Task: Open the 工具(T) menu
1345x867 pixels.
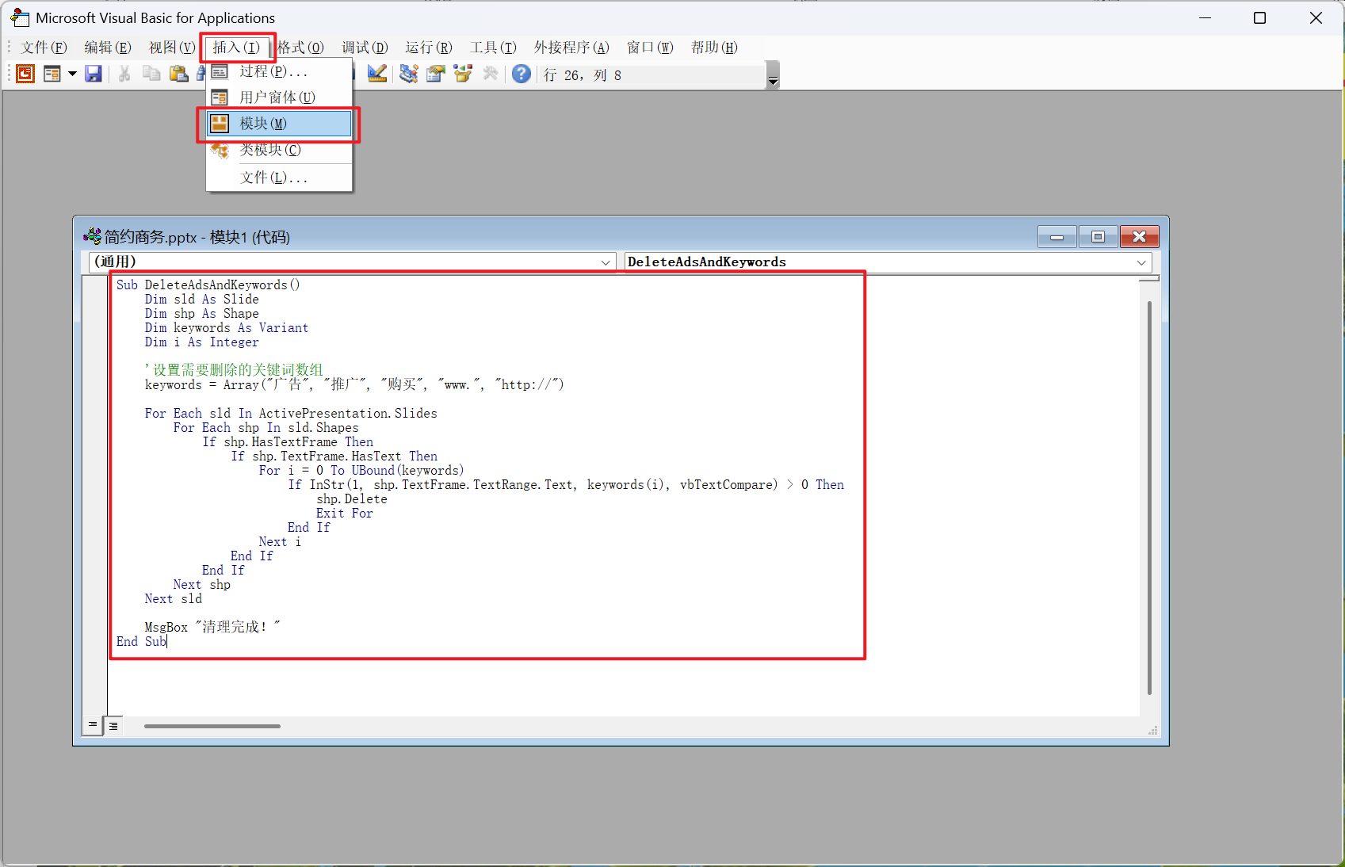Action: [x=493, y=48]
